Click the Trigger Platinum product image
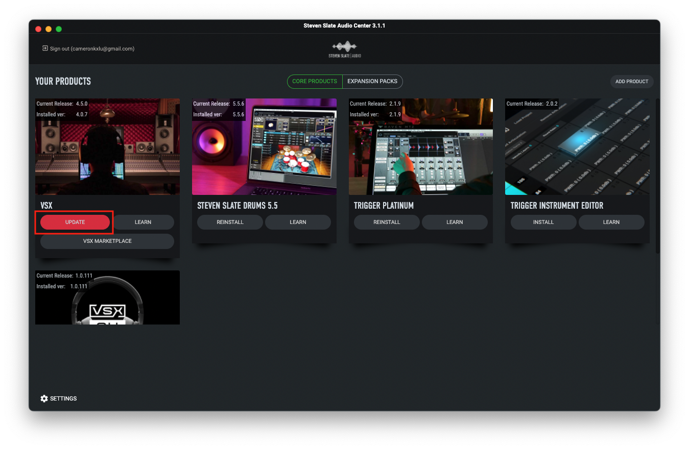Image resolution: width=689 pixels, height=449 pixels. [421, 147]
